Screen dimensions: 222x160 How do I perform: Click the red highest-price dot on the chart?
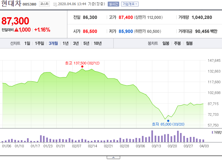82,66
